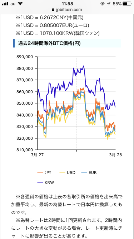Tap the location arrow status icon
The image size is (134, 239).
point(109,4)
